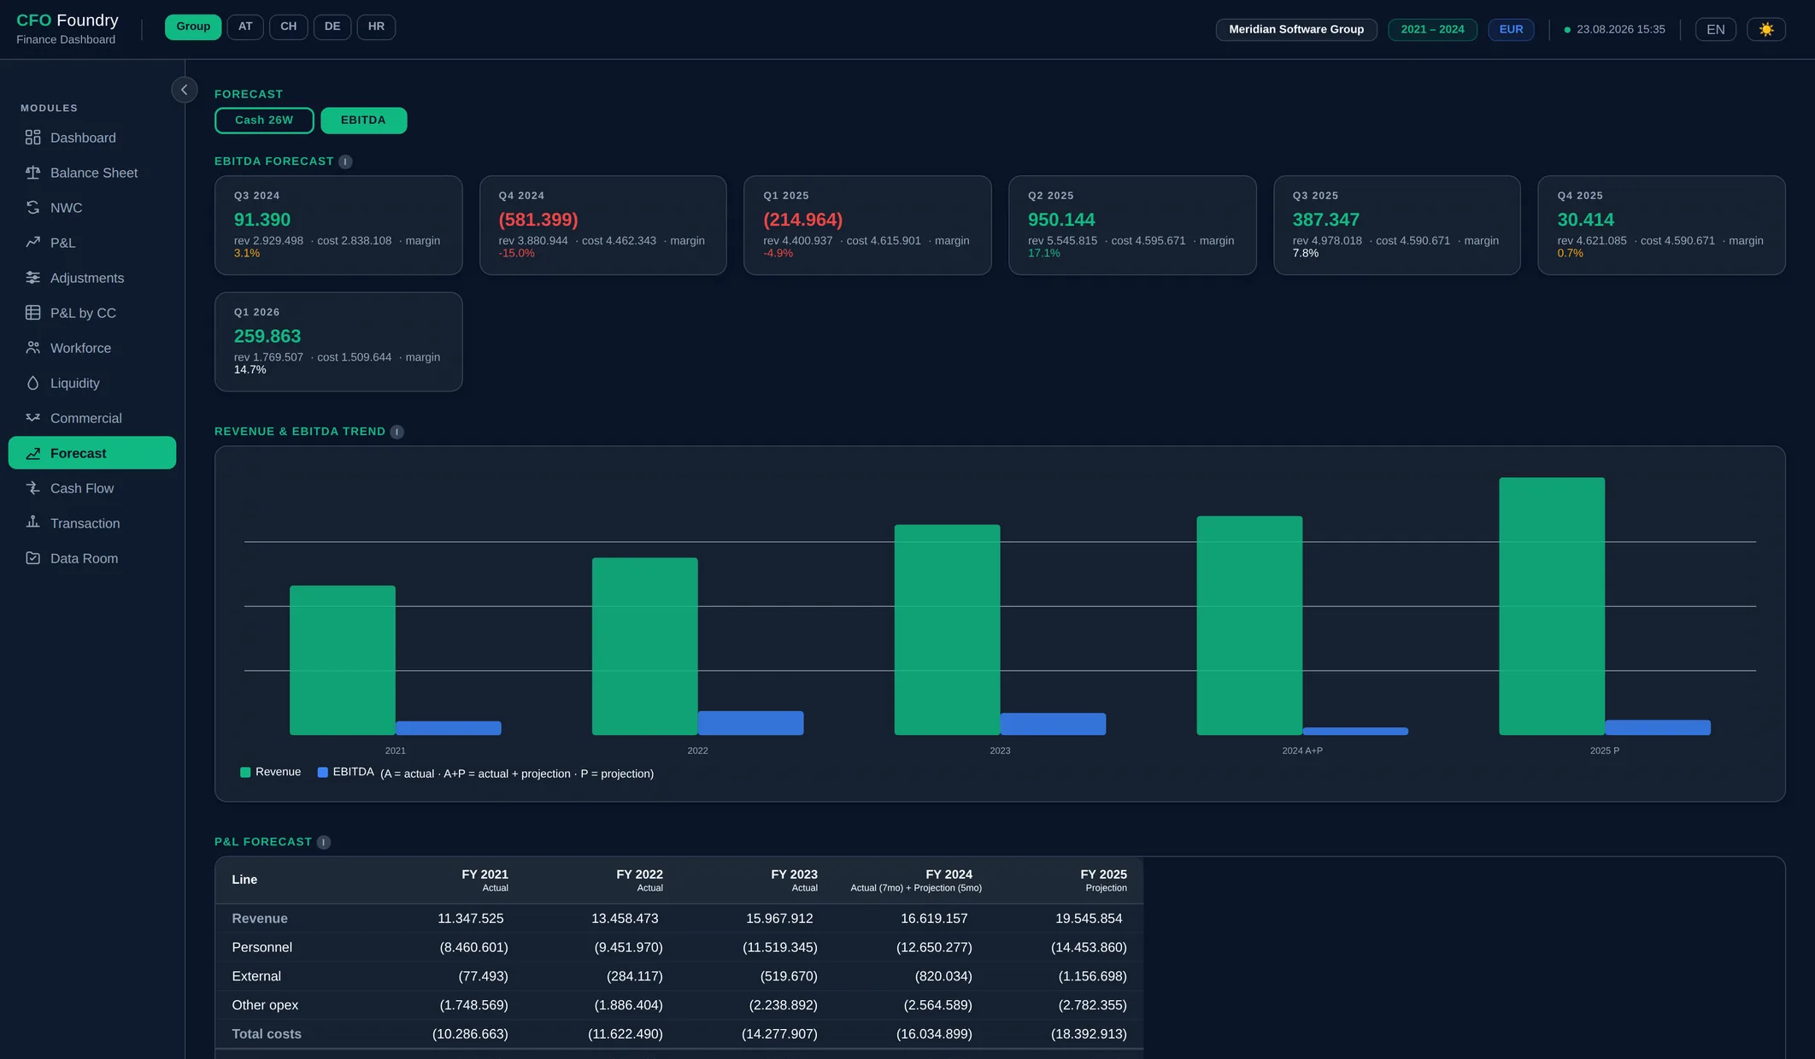
Task: Click the Dashboard grid icon
Action: coord(32,138)
